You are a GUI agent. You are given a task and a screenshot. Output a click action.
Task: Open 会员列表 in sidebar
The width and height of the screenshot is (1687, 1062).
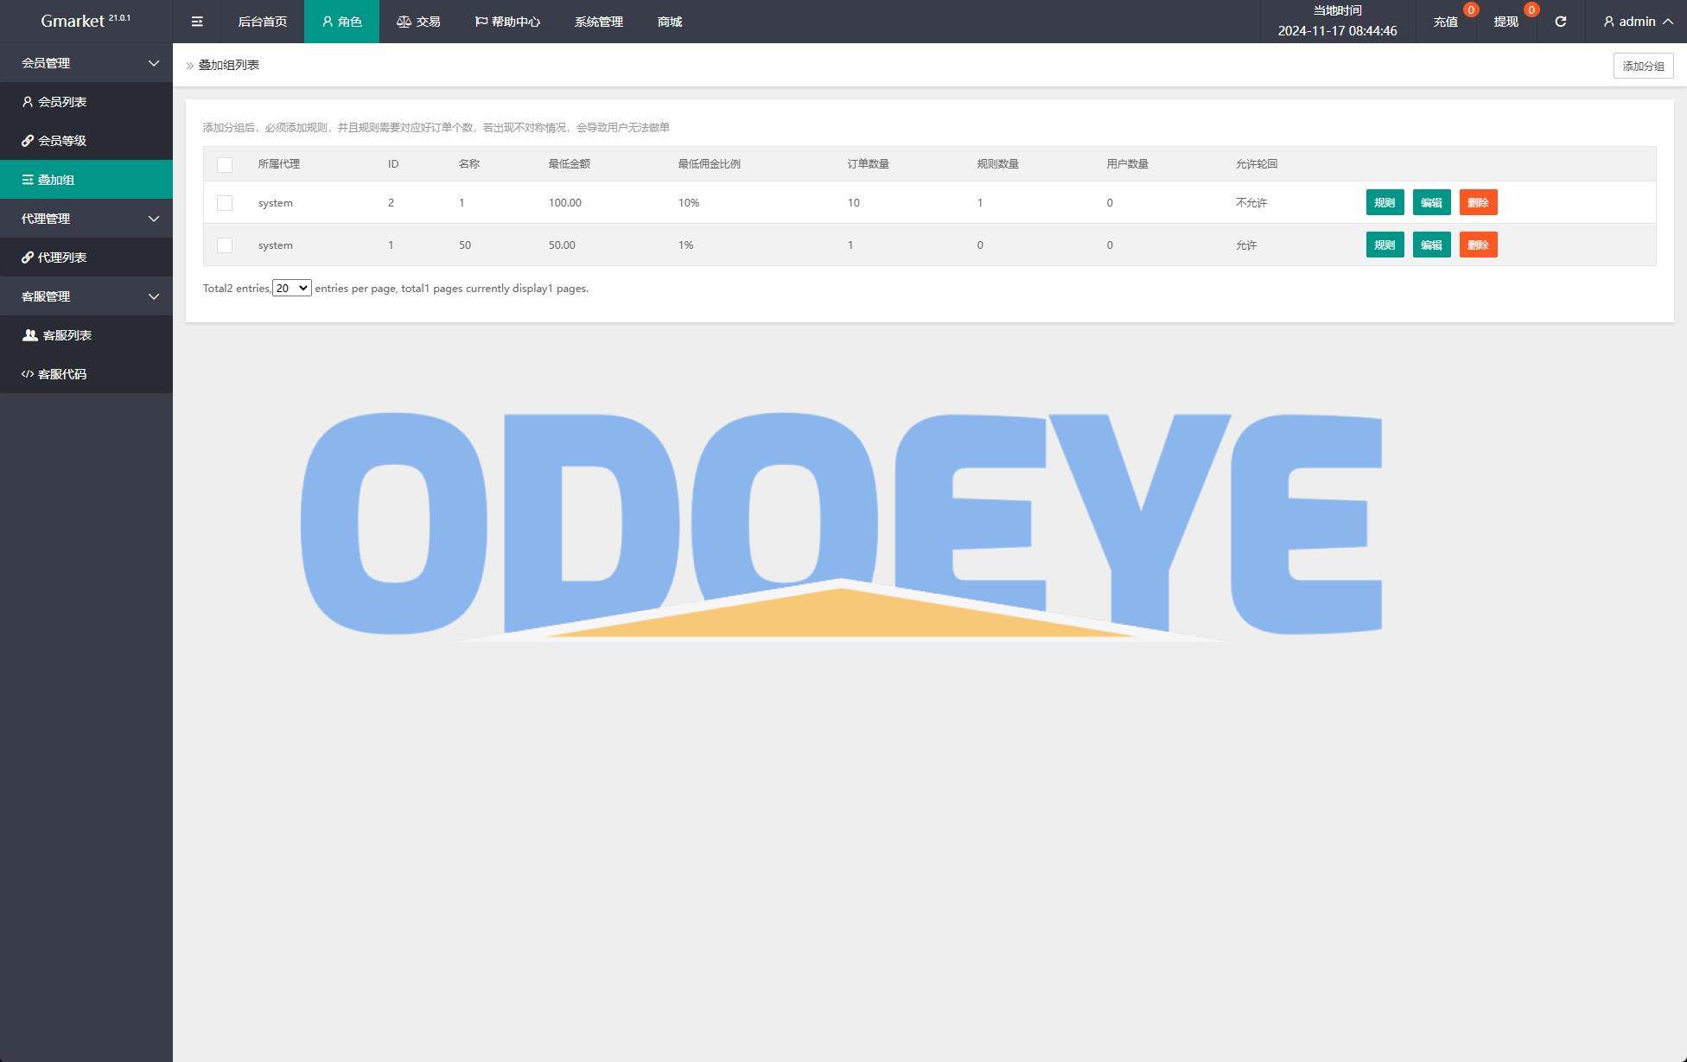tap(86, 102)
